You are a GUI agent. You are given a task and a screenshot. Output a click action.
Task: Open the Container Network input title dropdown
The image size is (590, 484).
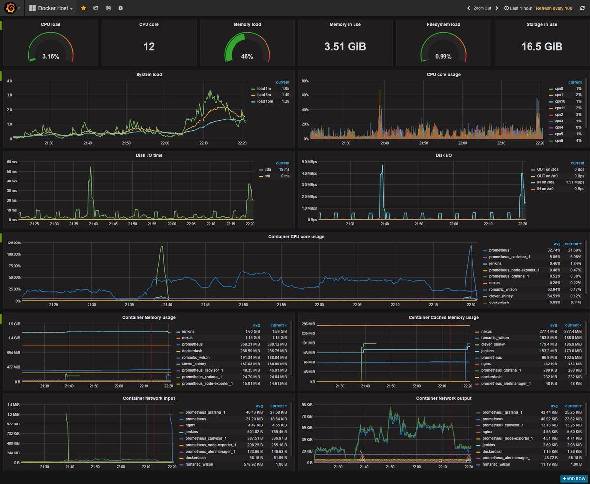149,398
